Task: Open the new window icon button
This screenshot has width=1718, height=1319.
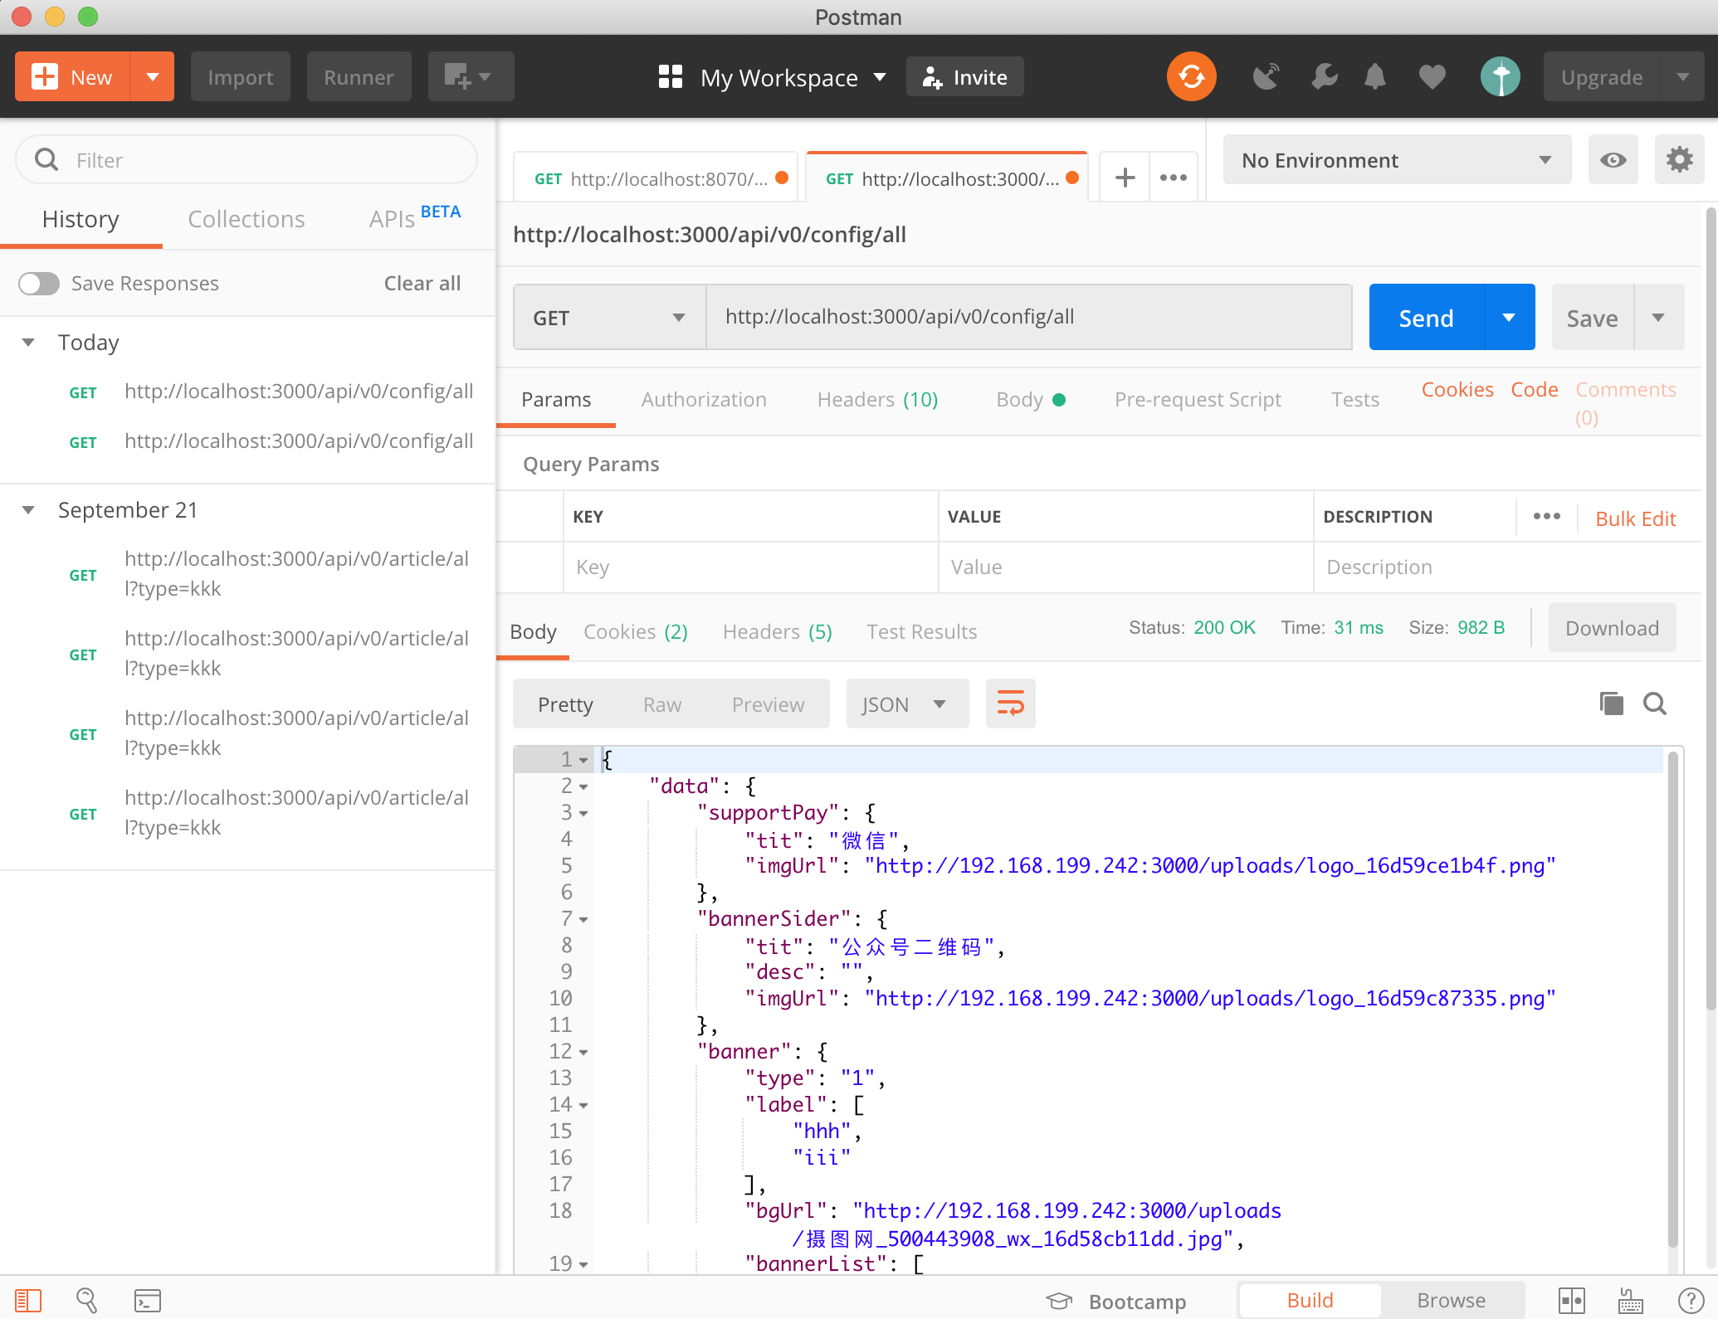Action: [x=471, y=76]
